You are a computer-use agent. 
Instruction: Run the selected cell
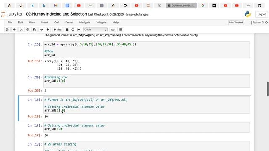pos(58,29)
